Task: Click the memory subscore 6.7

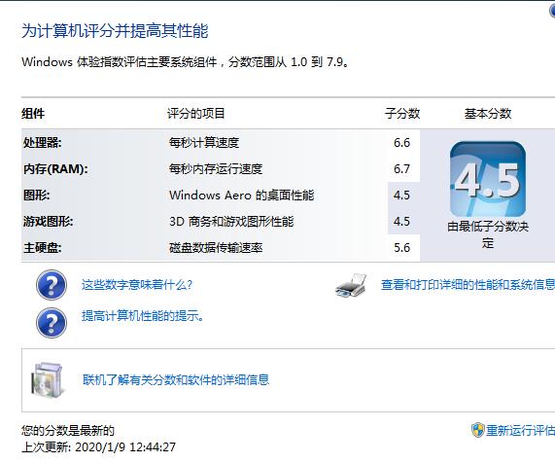Action: (401, 169)
